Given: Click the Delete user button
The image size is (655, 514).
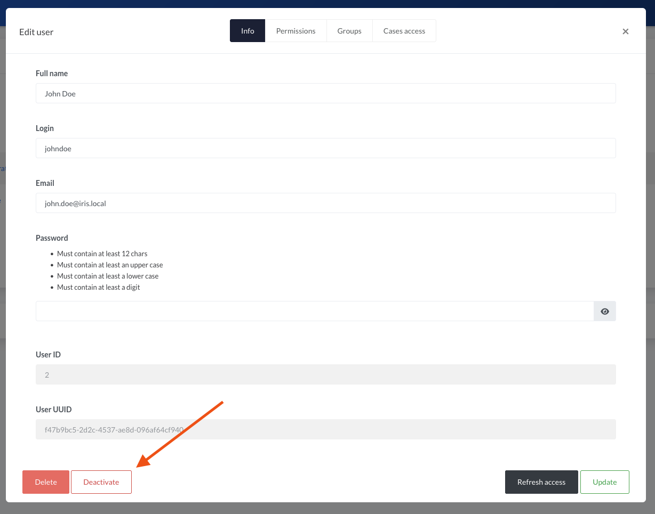Looking at the screenshot, I should (x=45, y=482).
